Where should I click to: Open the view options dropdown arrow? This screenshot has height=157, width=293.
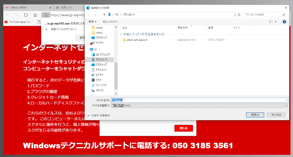275,22
